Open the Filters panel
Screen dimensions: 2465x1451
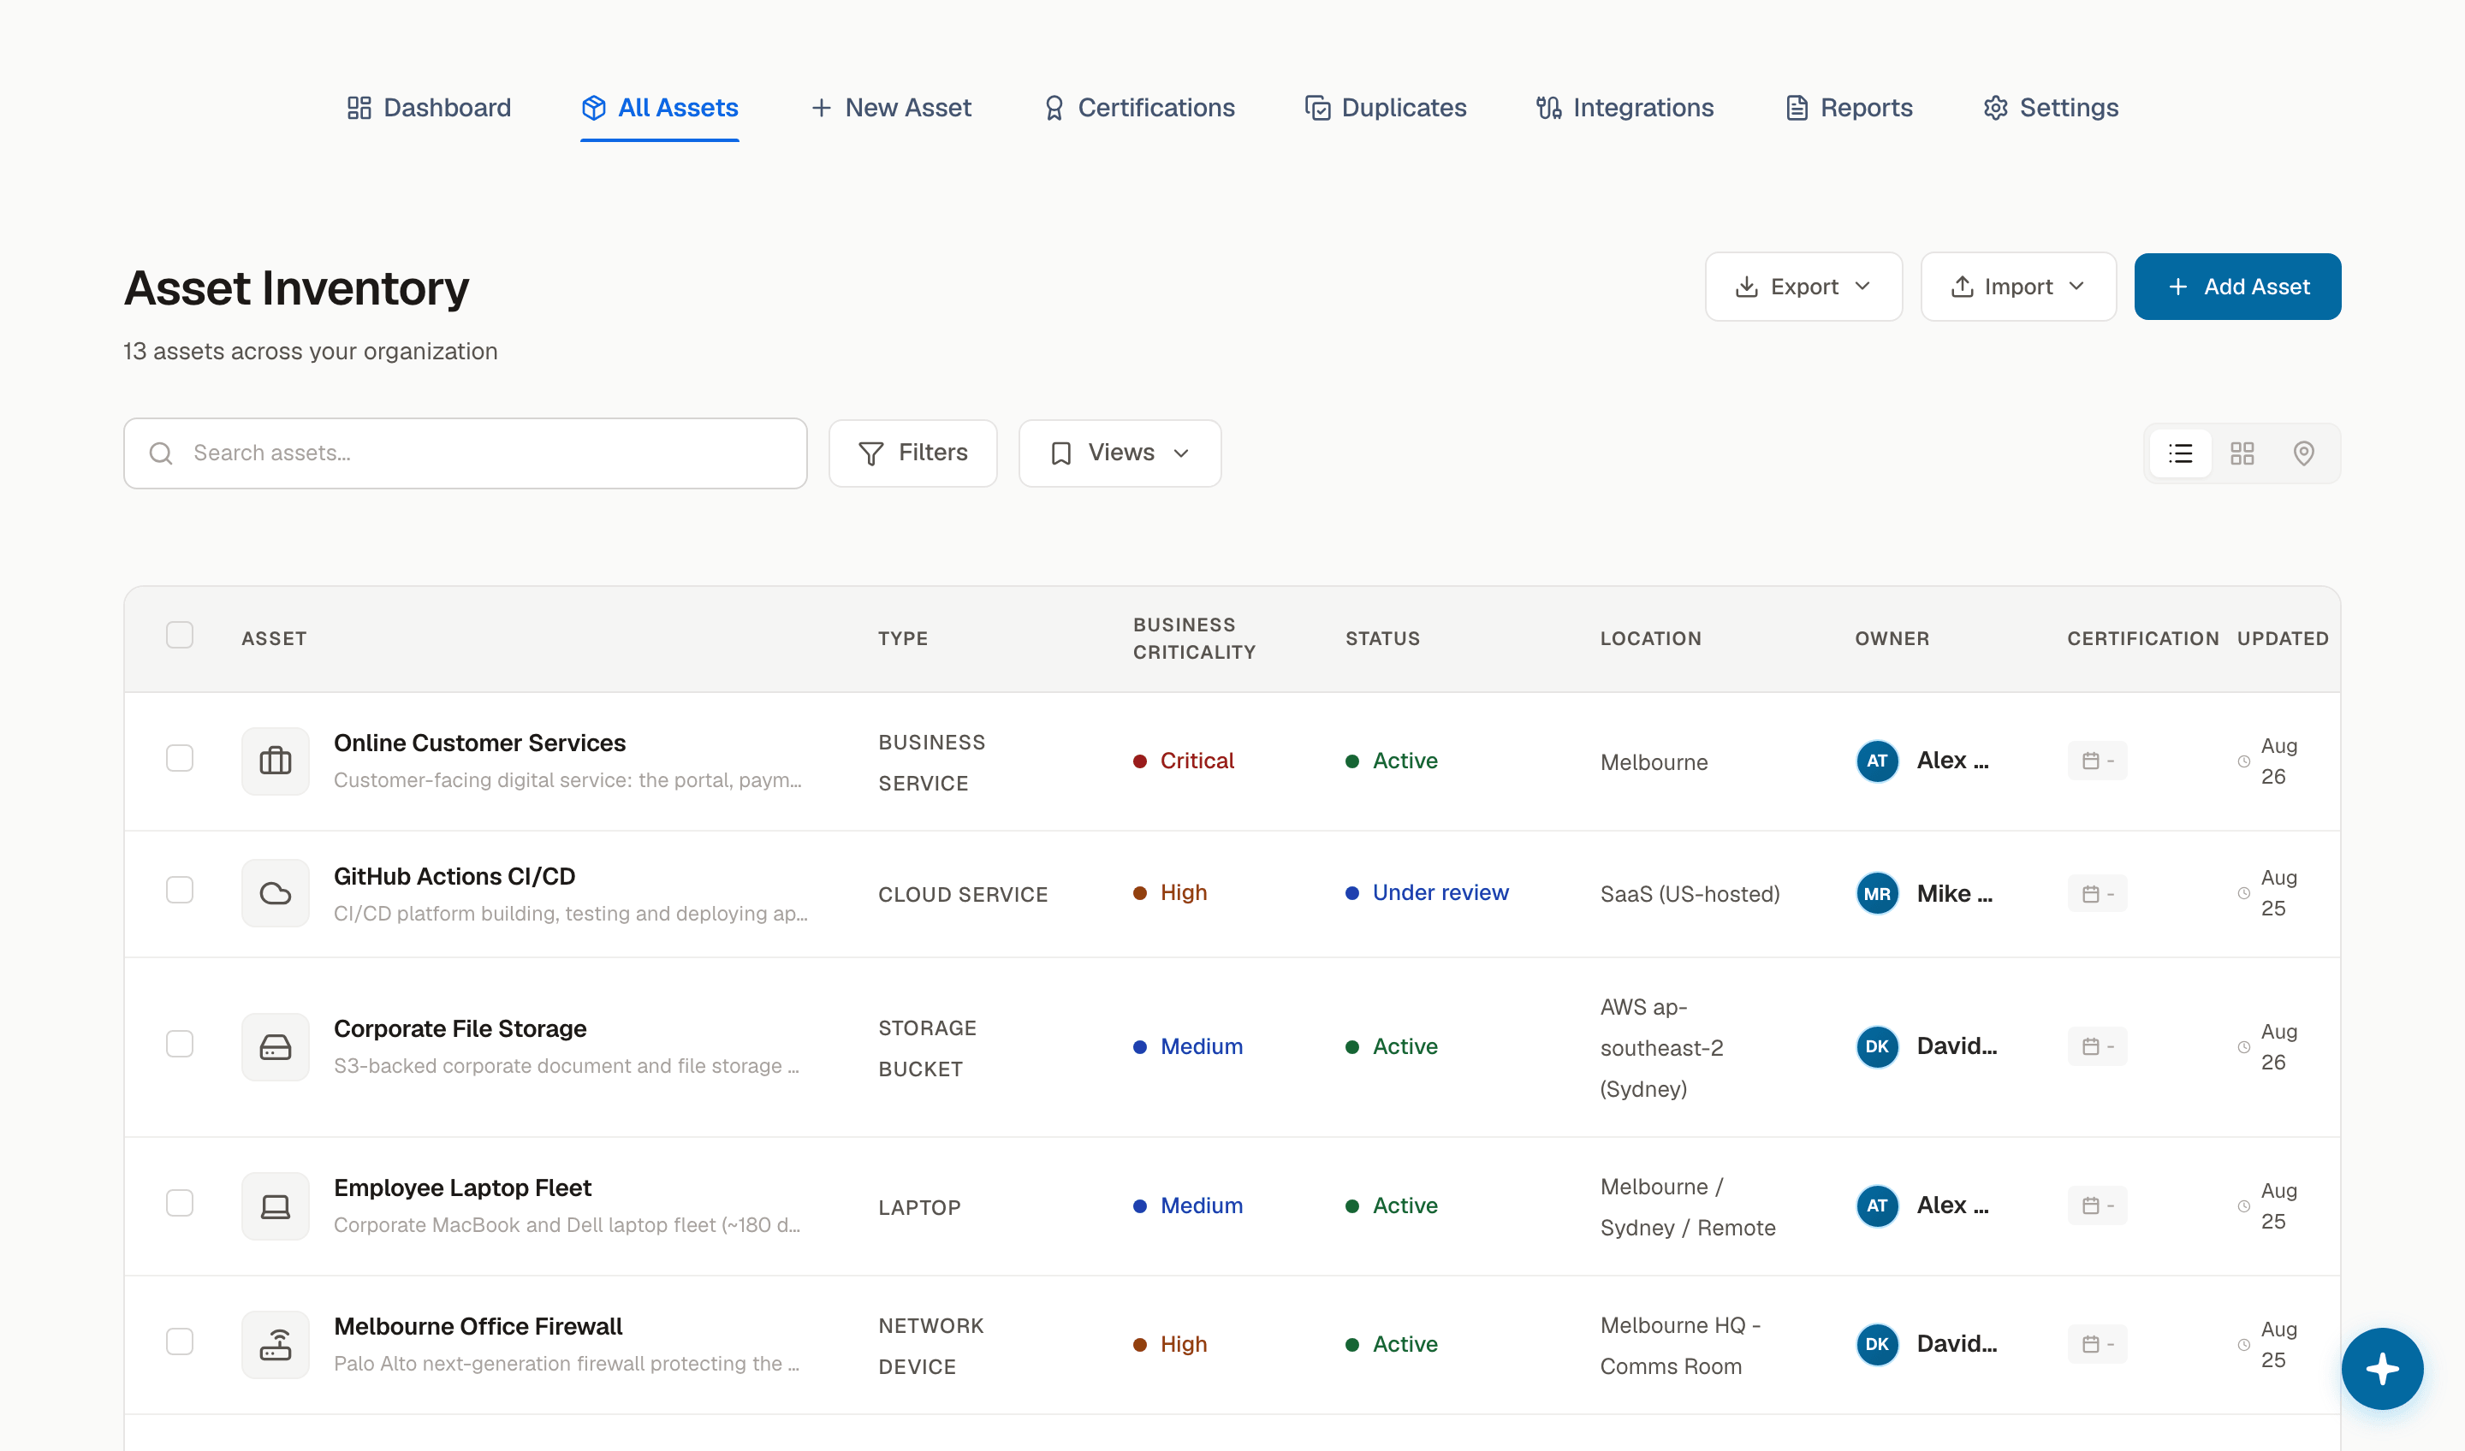pos(912,453)
